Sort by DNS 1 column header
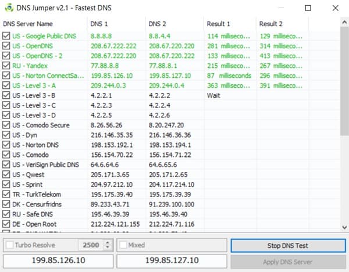This screenshot has width=349, height=272. [116, 24]
